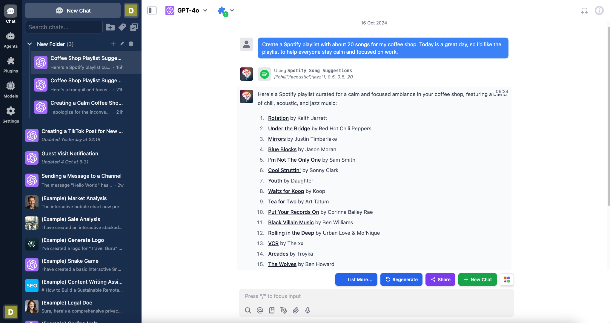Toggle the sidebar panel visibility
This screenshot has width=610, height=323.
152,11
